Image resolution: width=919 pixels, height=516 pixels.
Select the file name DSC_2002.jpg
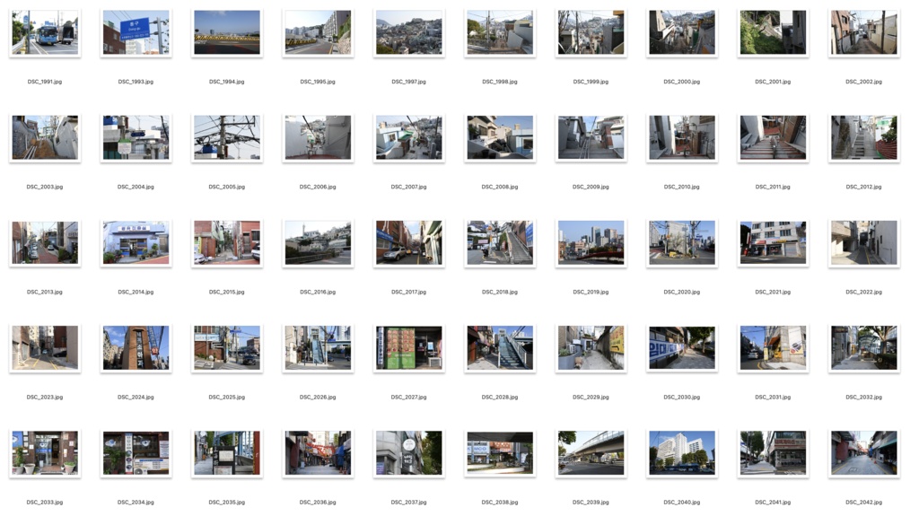click(x=864, y=82)
